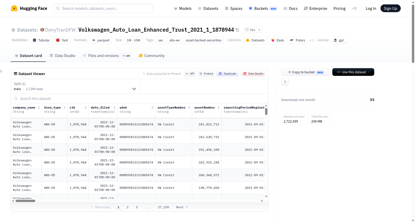Viewport: 415px width, 223px height.
Task: Sort the adsh column
Action: pyautogui.click(x=153, y=107)
